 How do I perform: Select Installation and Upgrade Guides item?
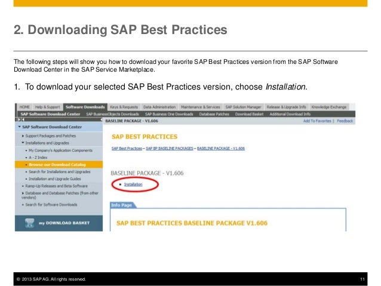click(x=55, y=179)
